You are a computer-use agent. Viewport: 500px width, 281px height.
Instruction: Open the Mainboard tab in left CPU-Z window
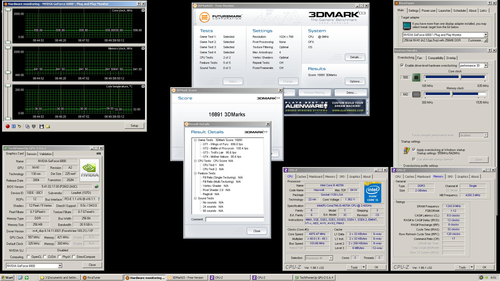pyautogui.click(x=316, y=177)
